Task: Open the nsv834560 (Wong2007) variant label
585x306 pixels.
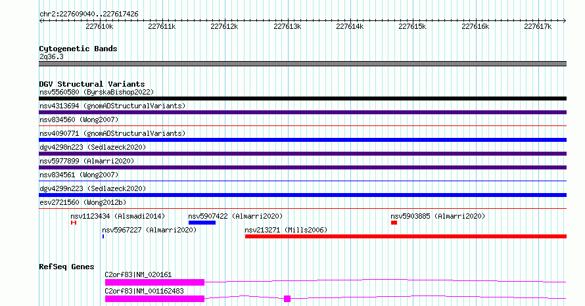Action: (79, 120)
